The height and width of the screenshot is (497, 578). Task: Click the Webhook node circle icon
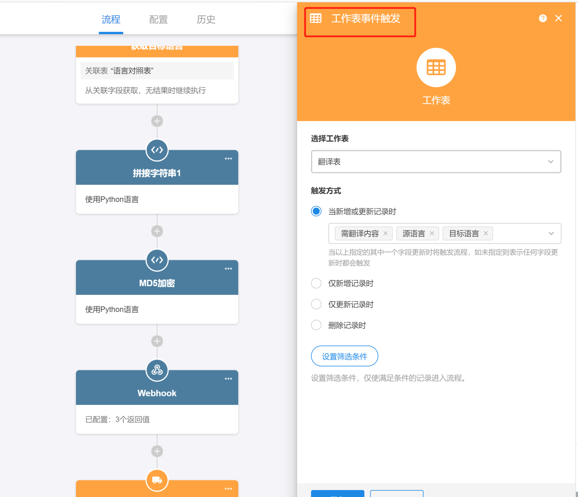coord(157,370)
